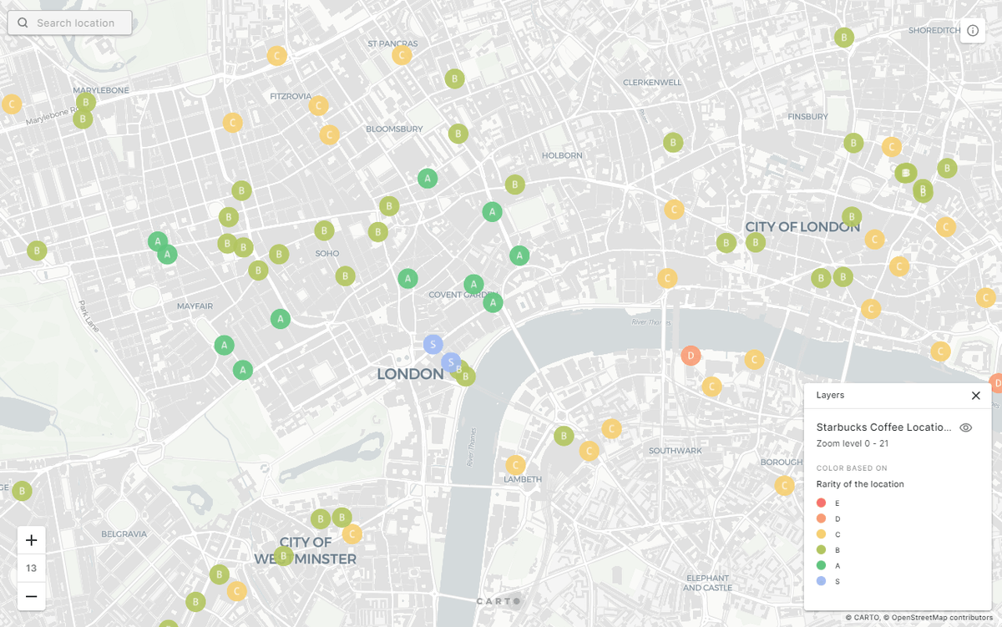1002x627 pixels.
Task: Zoom out with the minus button
Action: [x=32, y=596]
